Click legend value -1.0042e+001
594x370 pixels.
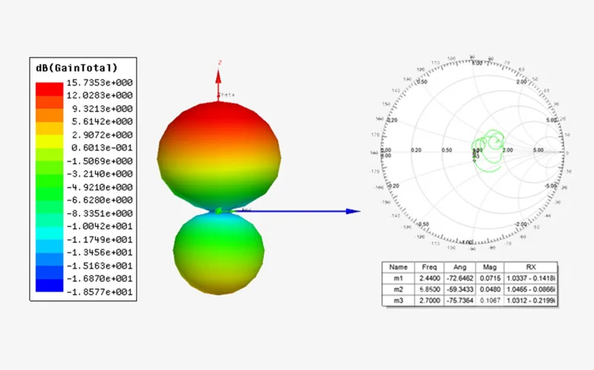pos(99,226)
